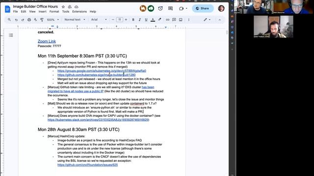Toggle bold formatting
The height and width of the screenshot is (176, 314).
133,20
